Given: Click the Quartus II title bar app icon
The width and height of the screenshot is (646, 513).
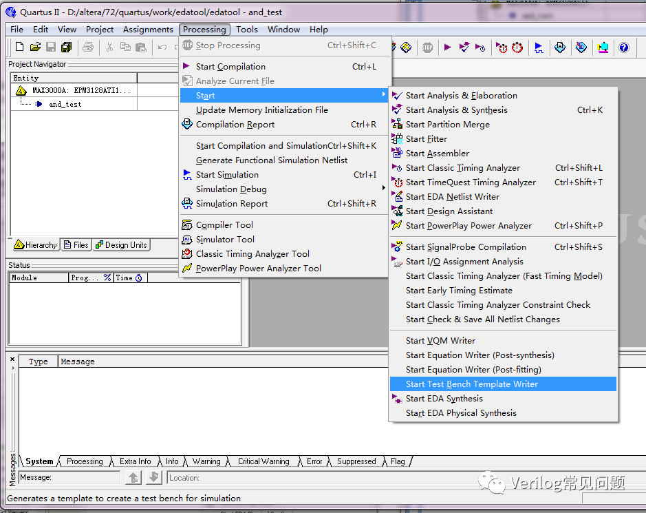Looking at the screenshot, I should click(x=11, y=12).
